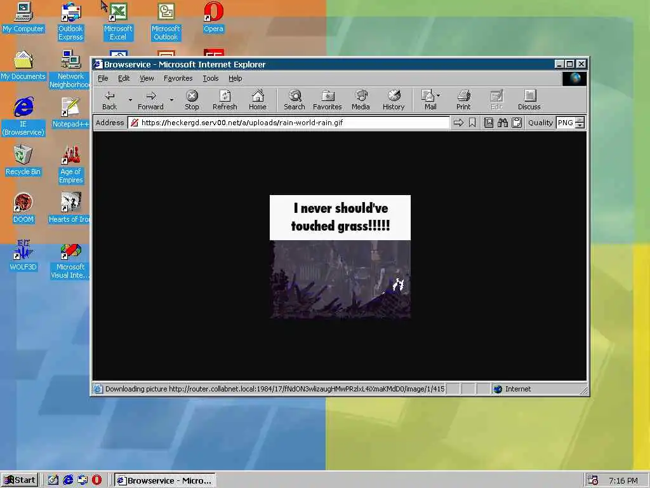The image size is (650, 488).
Task: Select the Opera desktop shortcut
Action: 213,18
